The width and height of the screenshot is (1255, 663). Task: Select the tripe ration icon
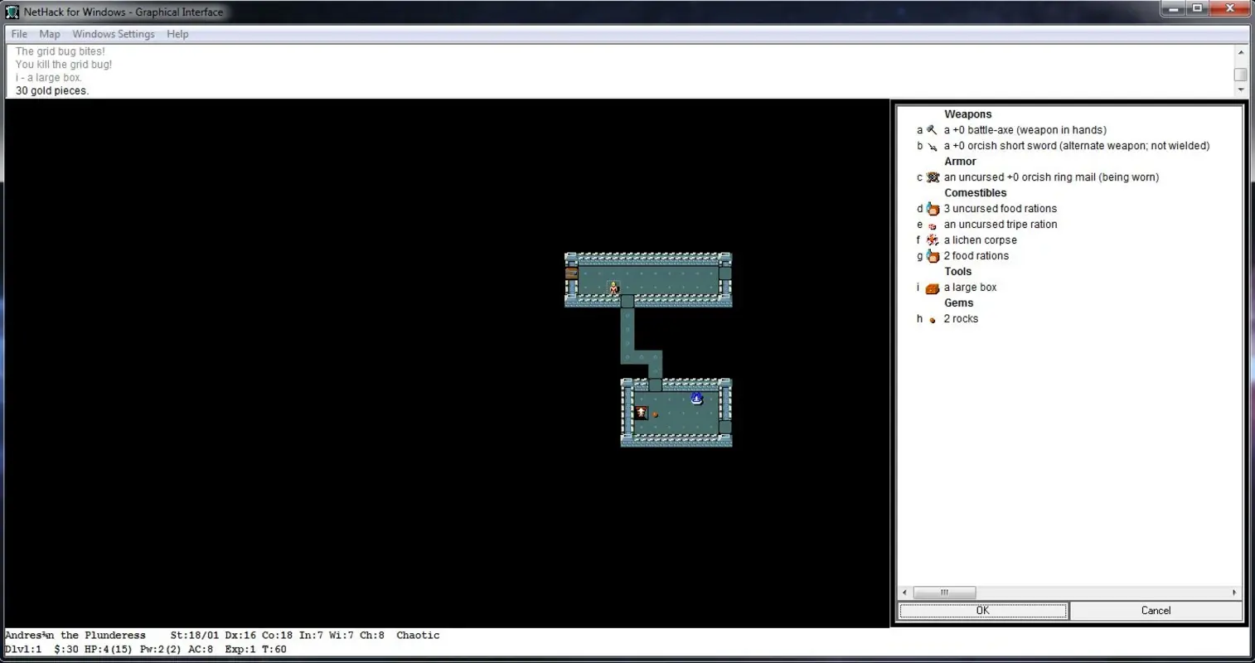[932, 225]
